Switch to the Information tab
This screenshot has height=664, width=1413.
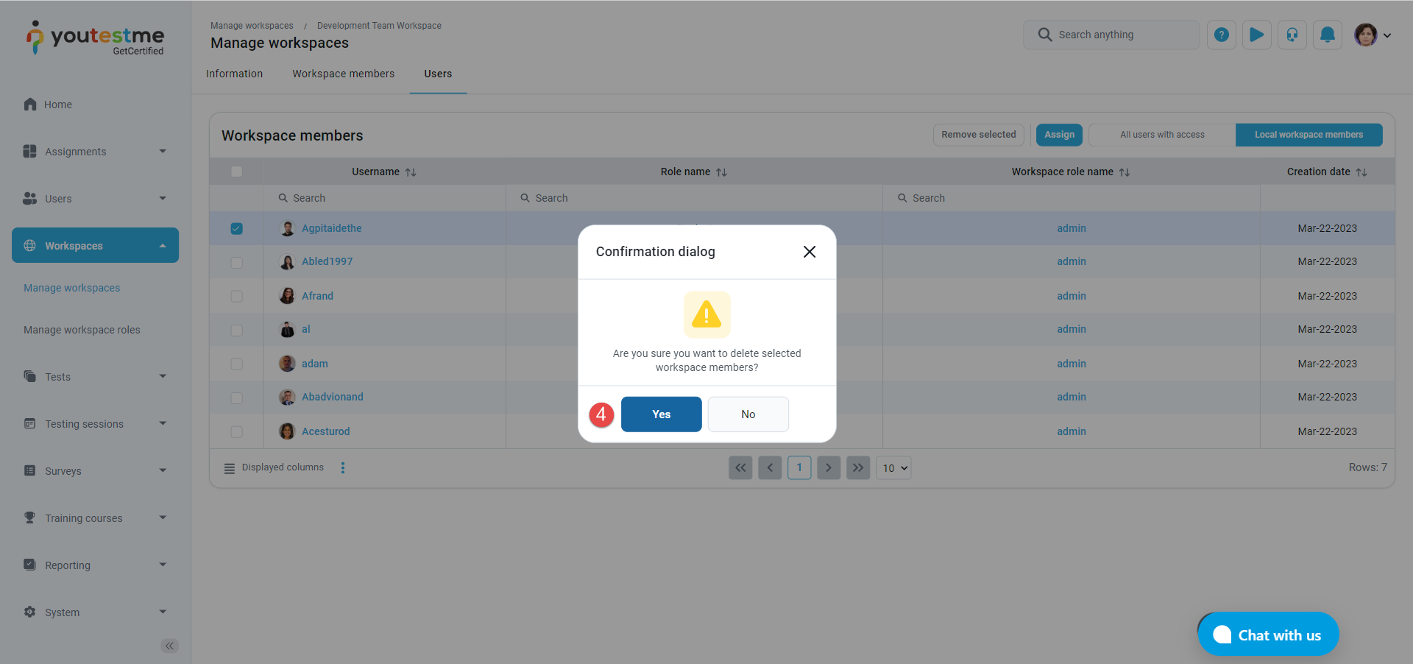[x=234, y=74]
